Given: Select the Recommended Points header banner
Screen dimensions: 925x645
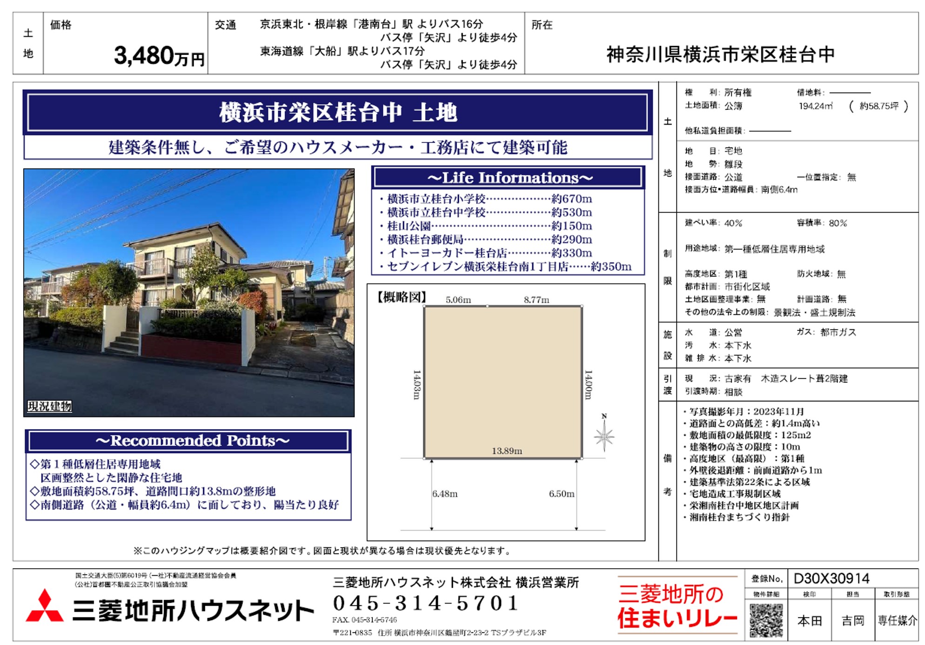Looking at the screenshot, I should [x=188, y=441].
